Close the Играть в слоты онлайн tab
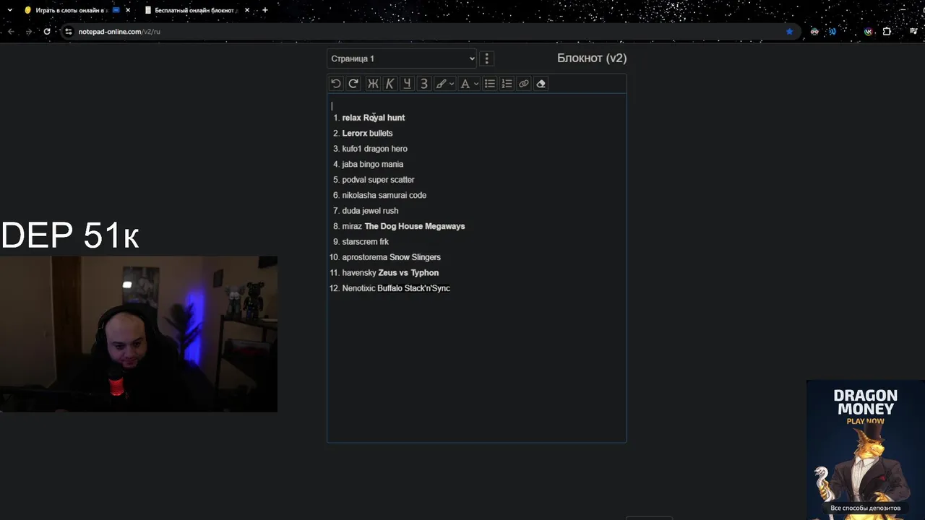 128,10
